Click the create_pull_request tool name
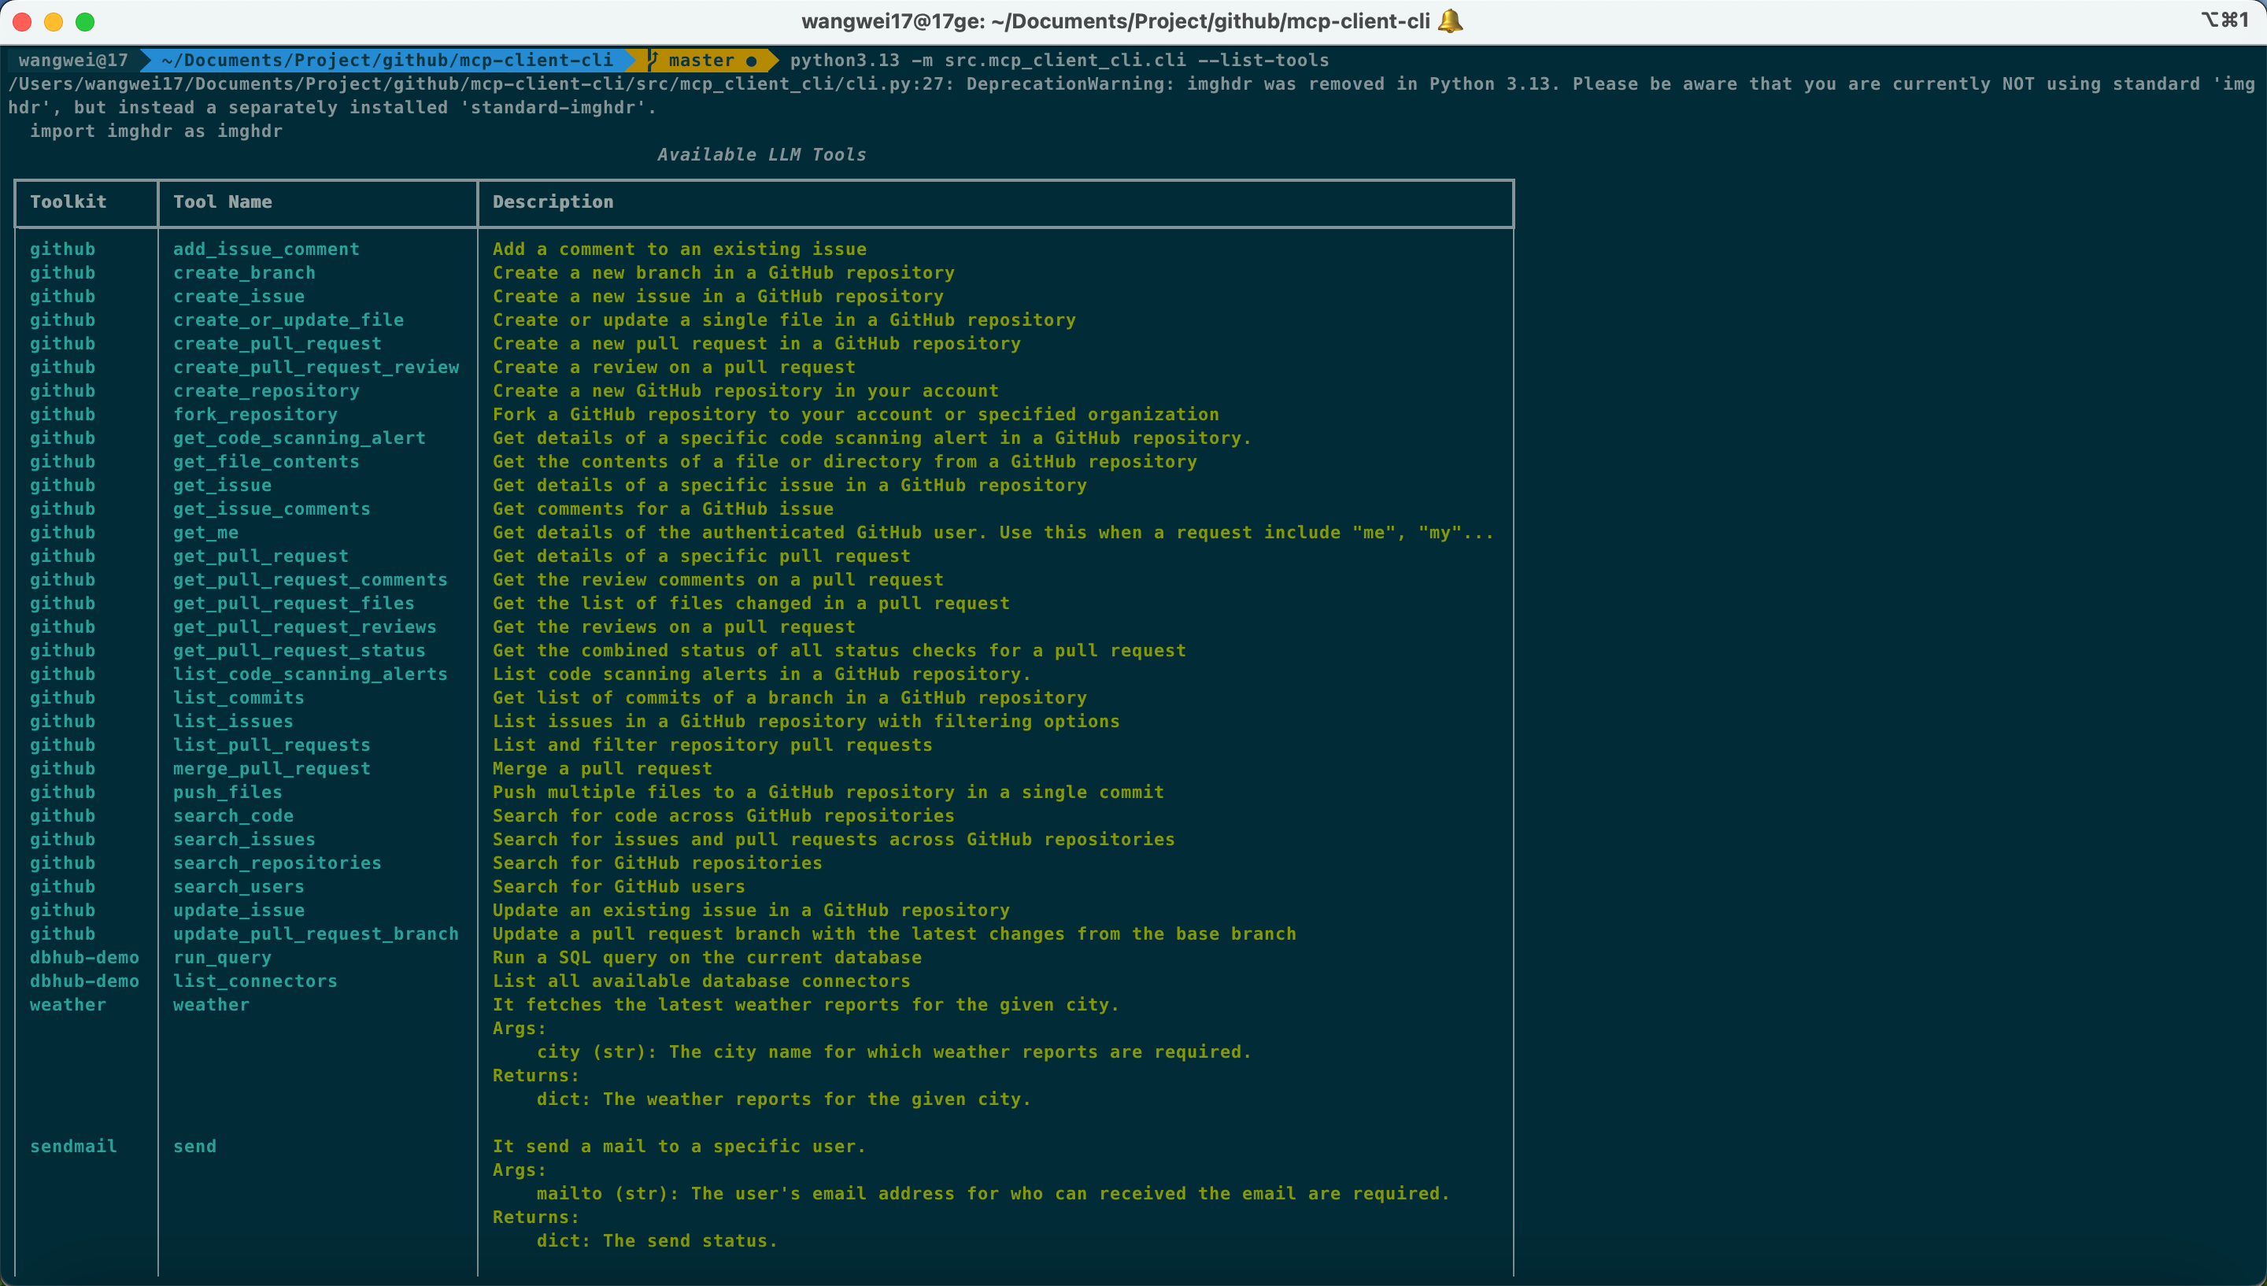Screen dimensions: 2267x1286 (277, 344)
